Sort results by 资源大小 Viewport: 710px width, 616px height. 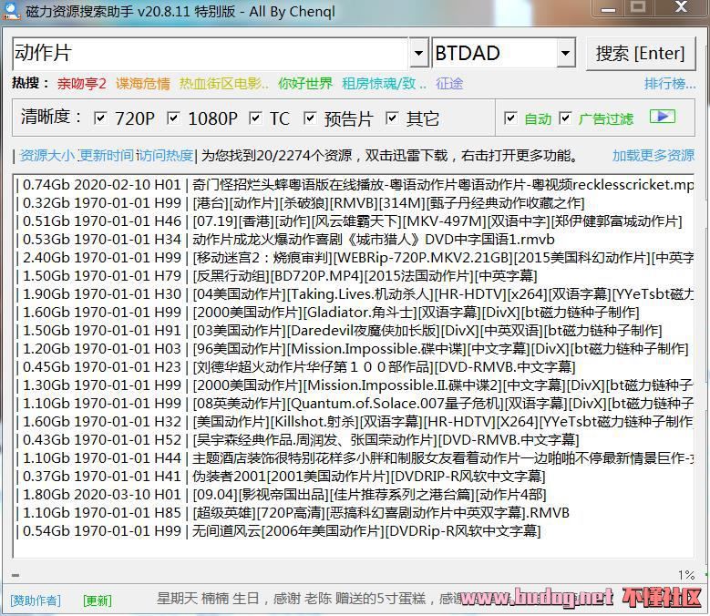pos(46,156)
